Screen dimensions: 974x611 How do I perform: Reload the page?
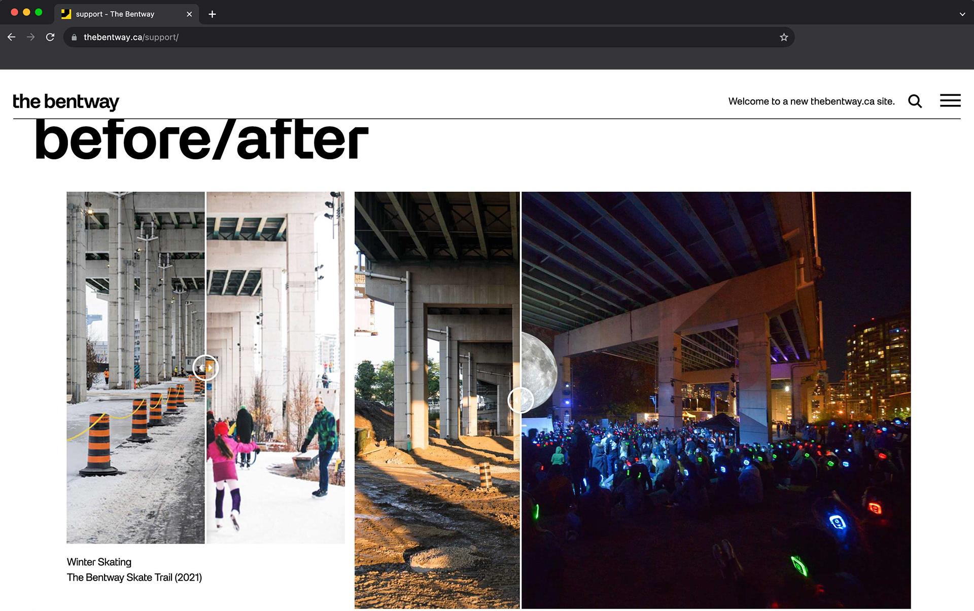click(x=50, y=37)
